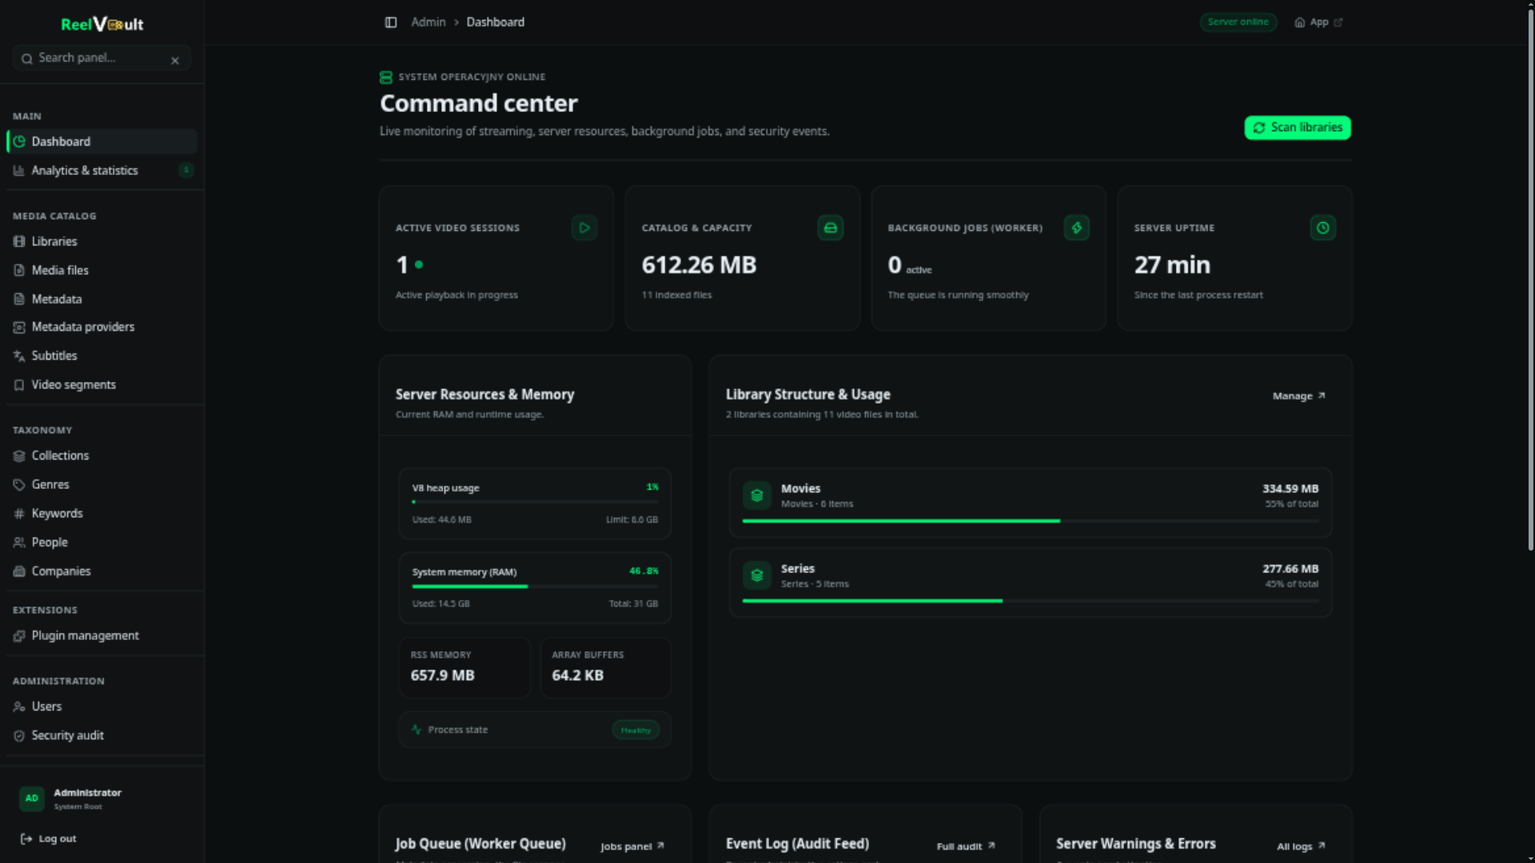Viewport: 1535px width, 863px height.
Task: Clear the search panel with X icon
Action: pos(175,60)
